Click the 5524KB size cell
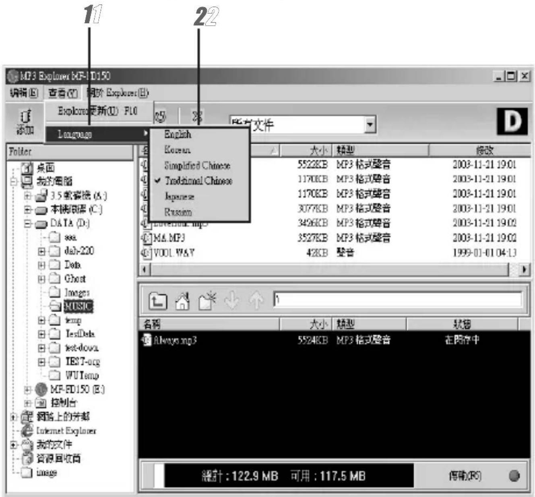 pos(312,340)
